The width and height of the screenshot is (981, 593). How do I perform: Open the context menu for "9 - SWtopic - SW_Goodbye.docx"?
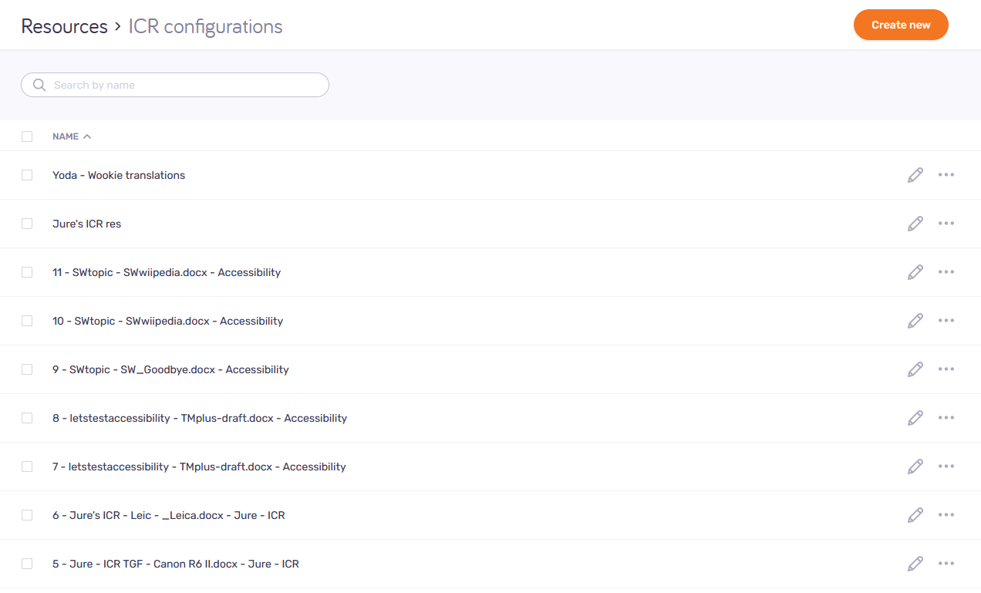click(x=946, y=369)
